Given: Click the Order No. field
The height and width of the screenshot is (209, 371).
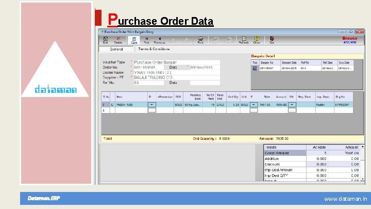Looking at the screenshot, I should (x=148, y=68).
